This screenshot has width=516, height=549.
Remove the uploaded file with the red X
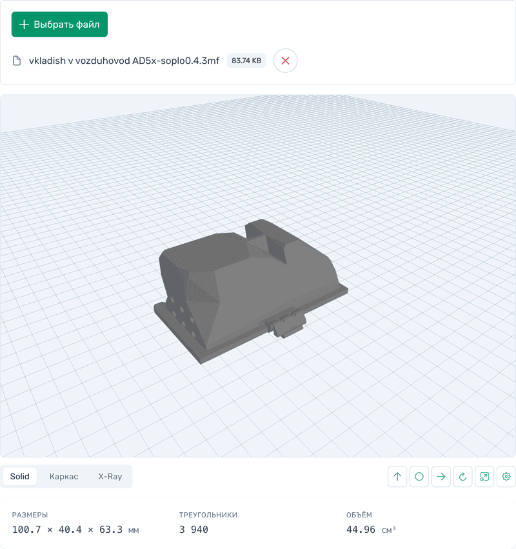tap(285, 60)
